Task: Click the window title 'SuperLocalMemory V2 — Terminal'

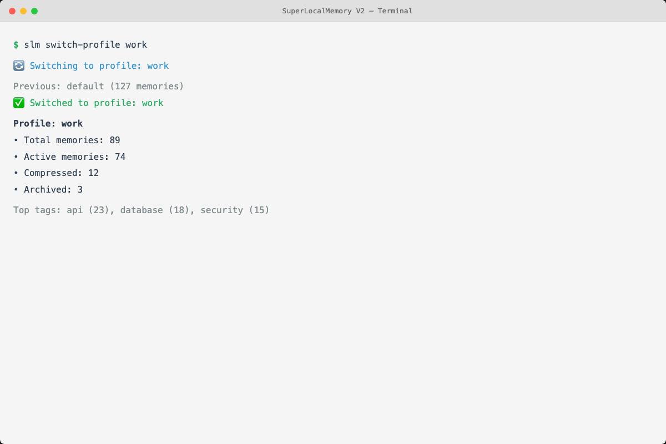Action: [347, 11]
